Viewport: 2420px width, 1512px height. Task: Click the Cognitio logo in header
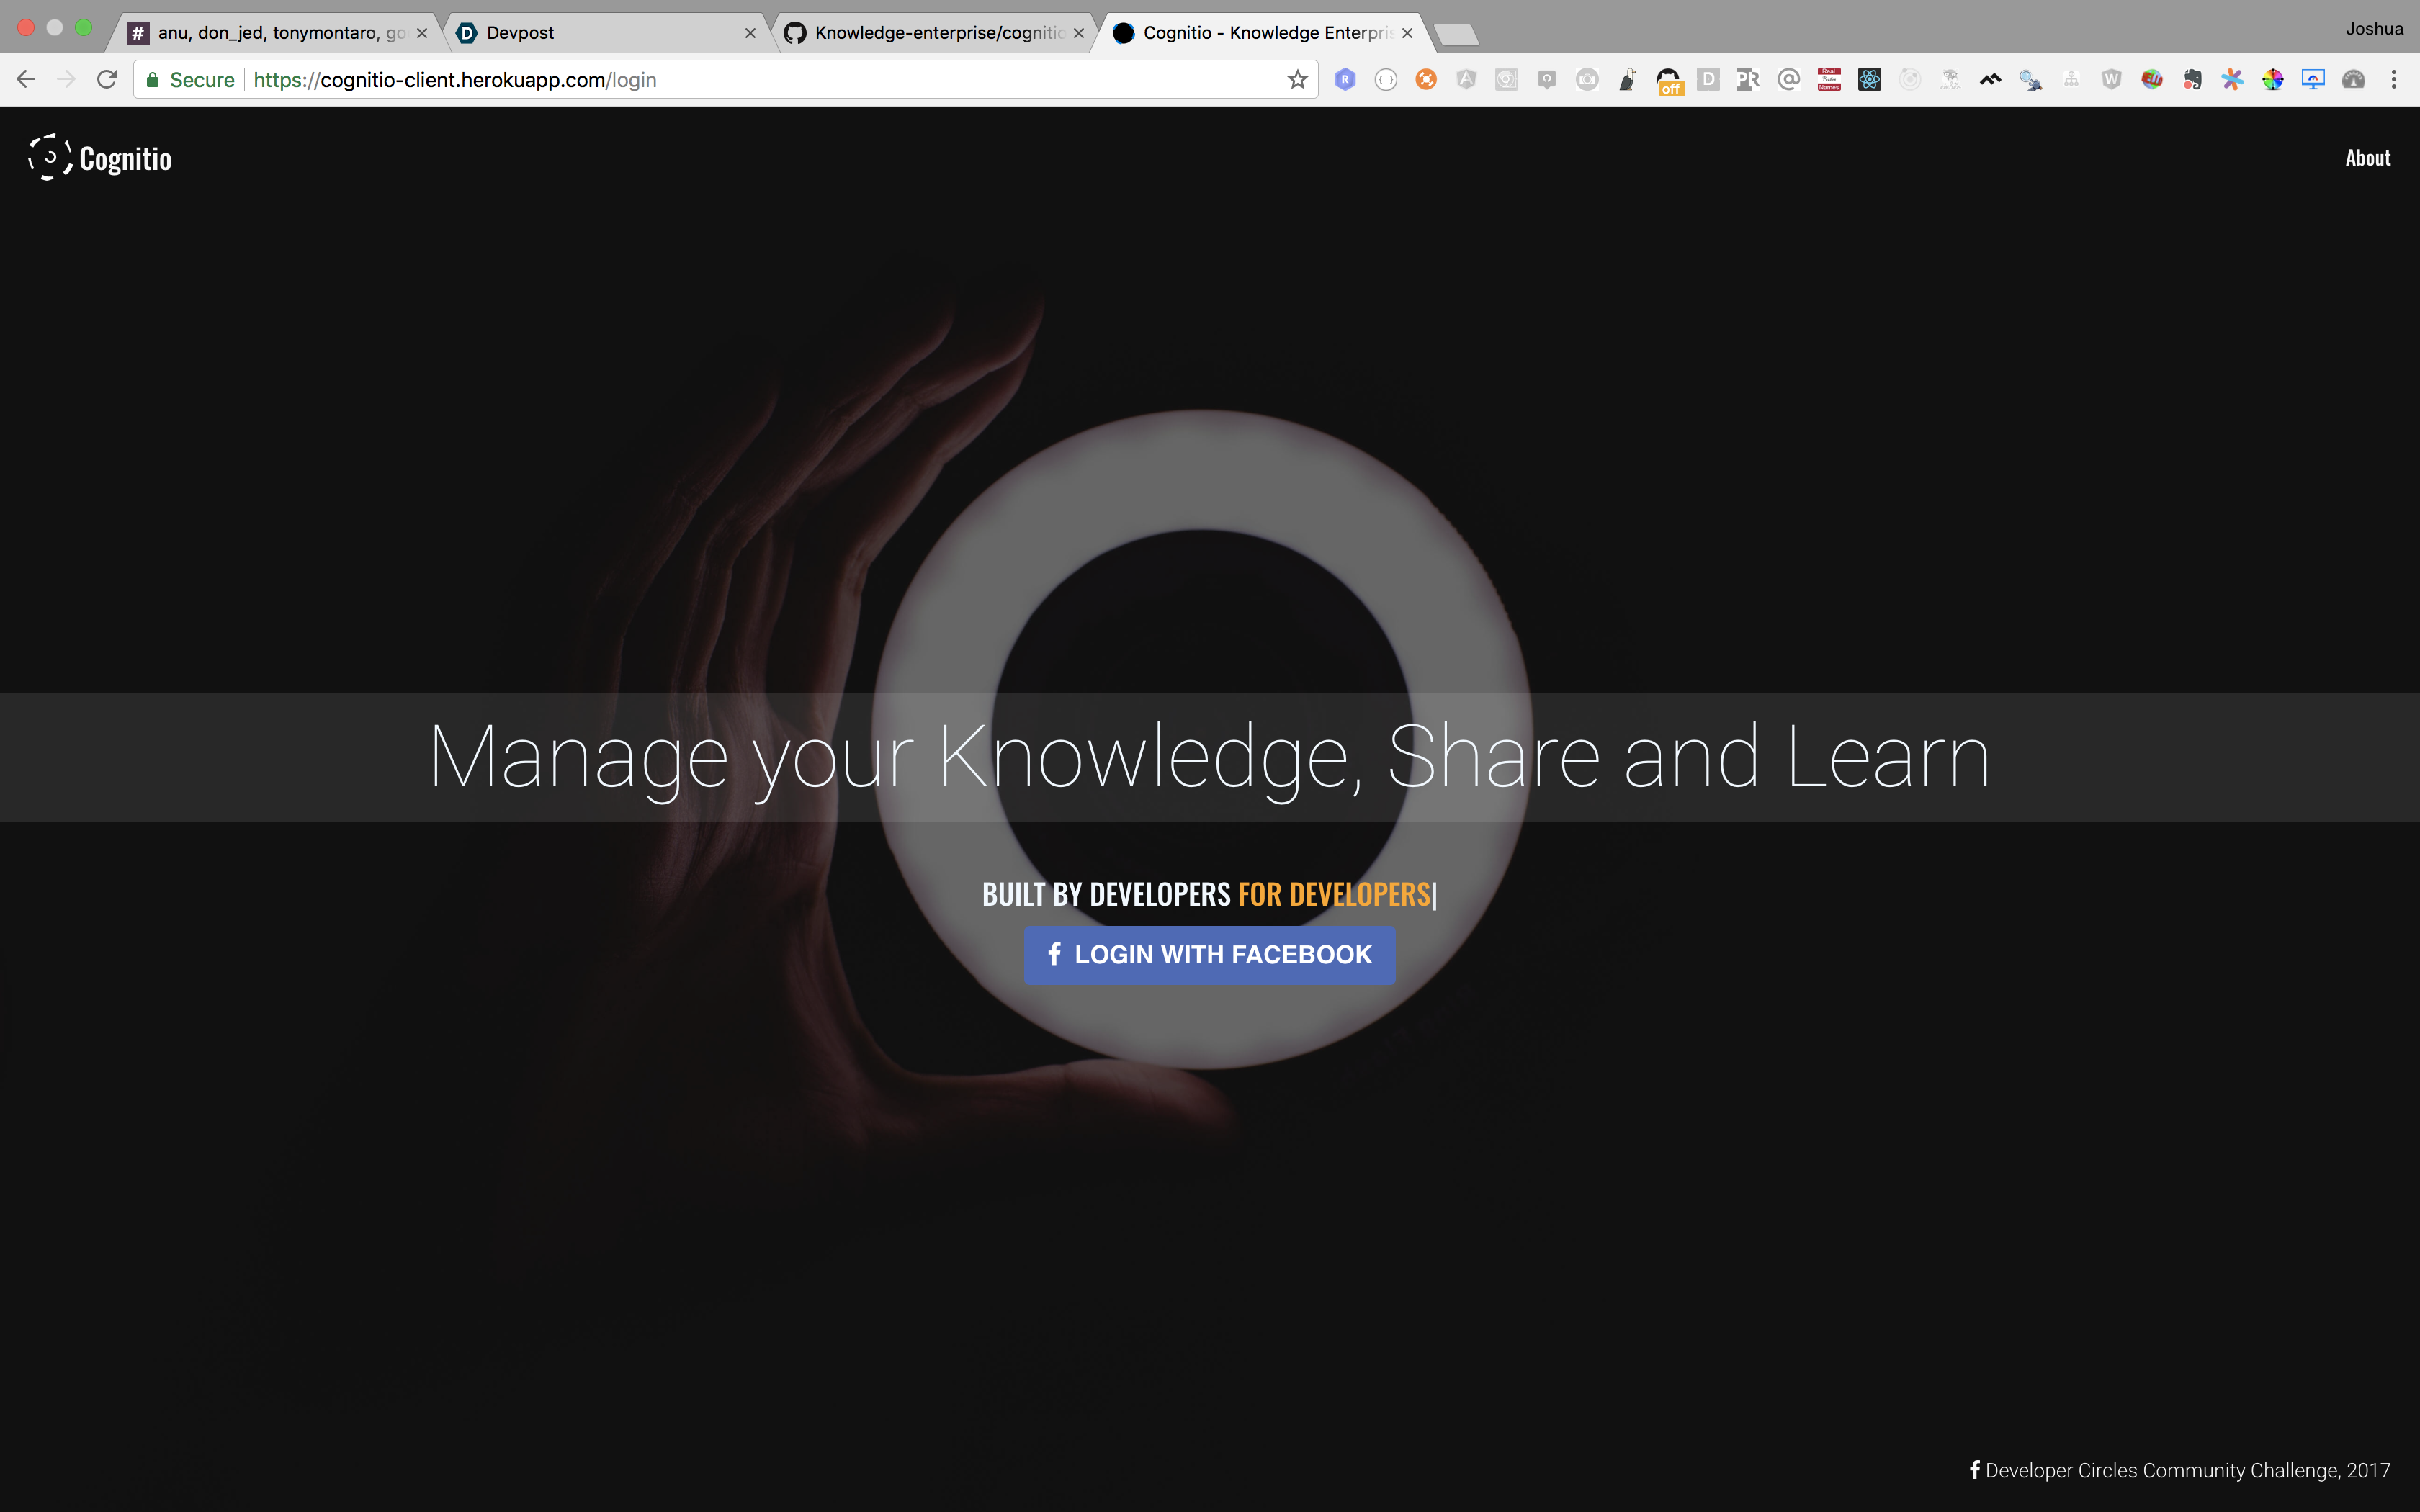coord(100,158)
